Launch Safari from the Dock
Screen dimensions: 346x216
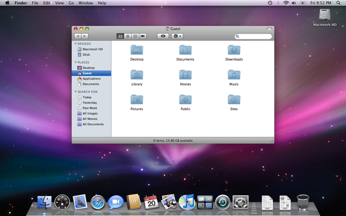click(98, 202)
